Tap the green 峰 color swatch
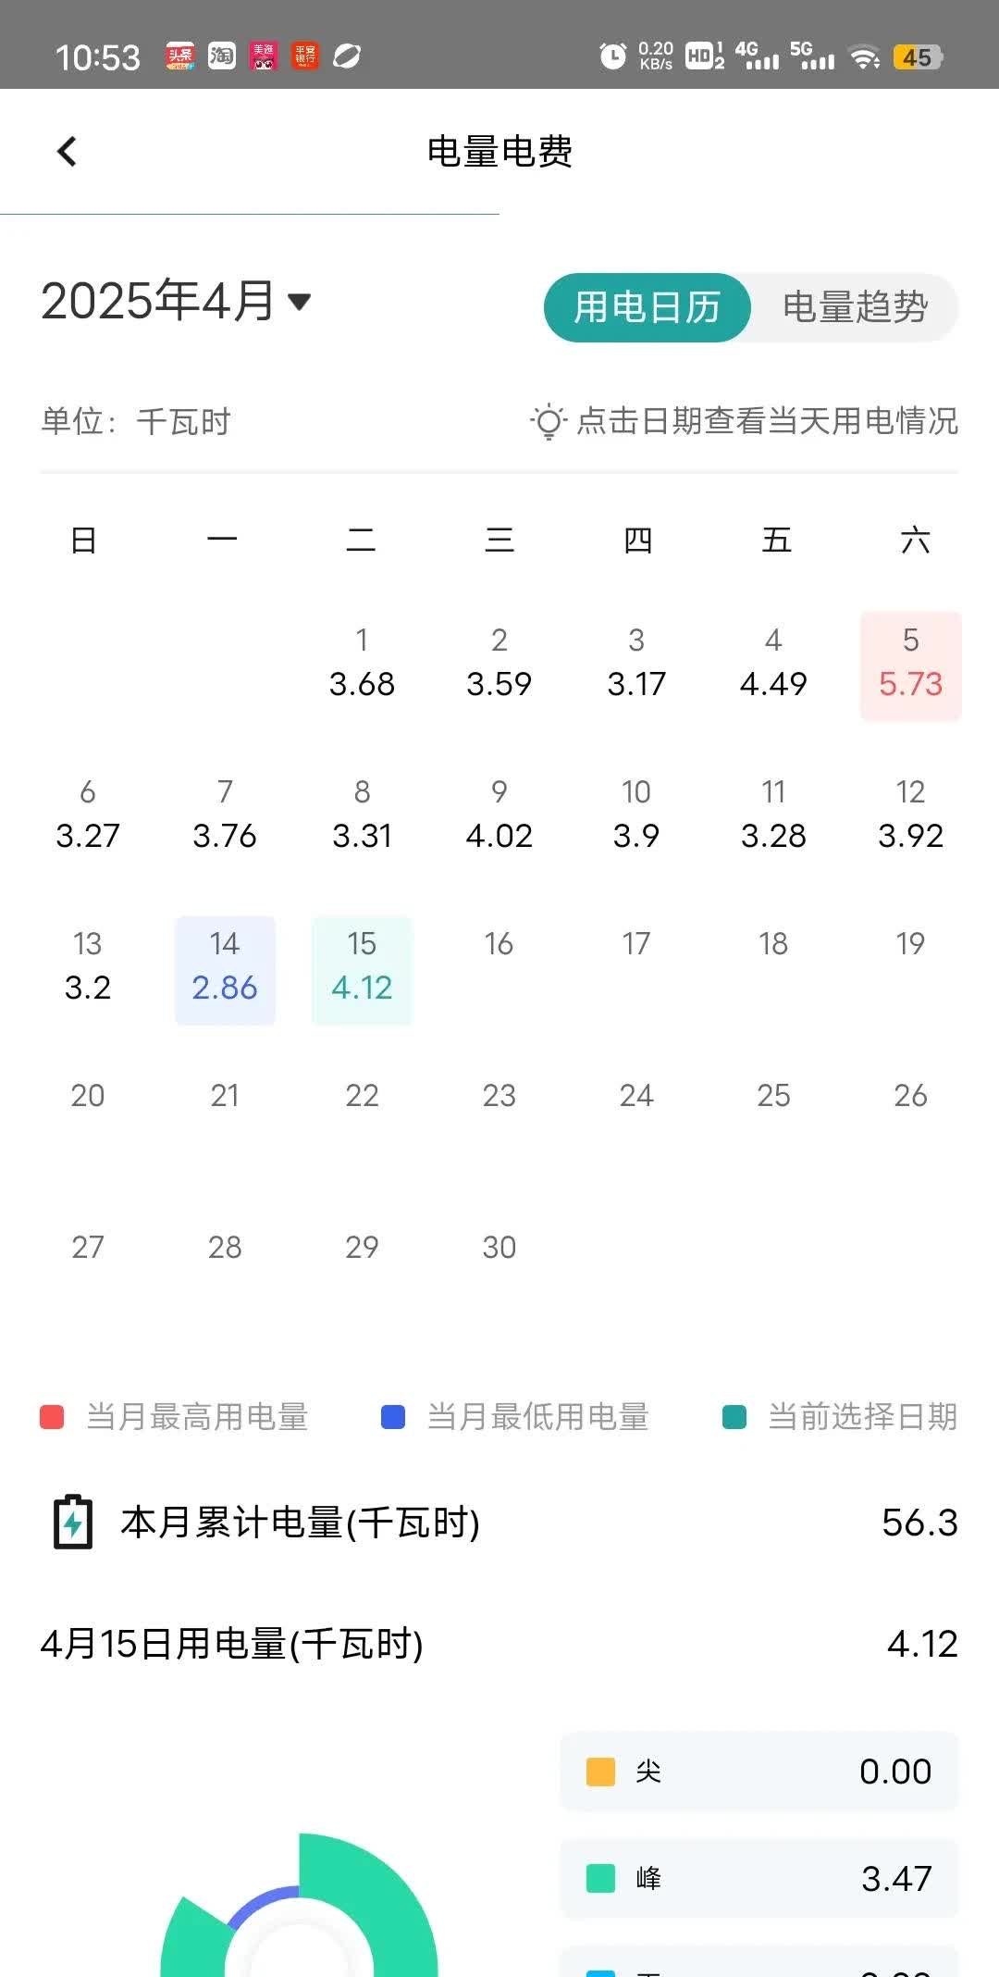999x1977 pixels. point(601,1878)
